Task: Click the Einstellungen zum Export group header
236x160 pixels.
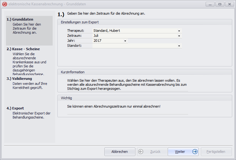Action: [80, 22]
